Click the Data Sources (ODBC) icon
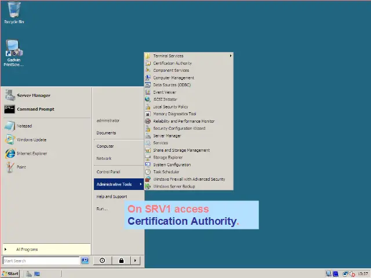This screenshot has height=278, width=371. [148, 85]
